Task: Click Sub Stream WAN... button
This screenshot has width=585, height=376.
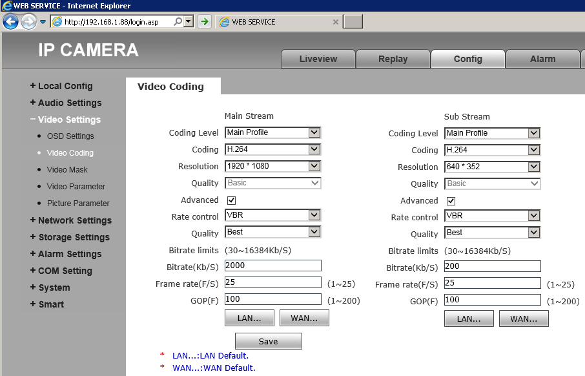Action: (524, 319)
